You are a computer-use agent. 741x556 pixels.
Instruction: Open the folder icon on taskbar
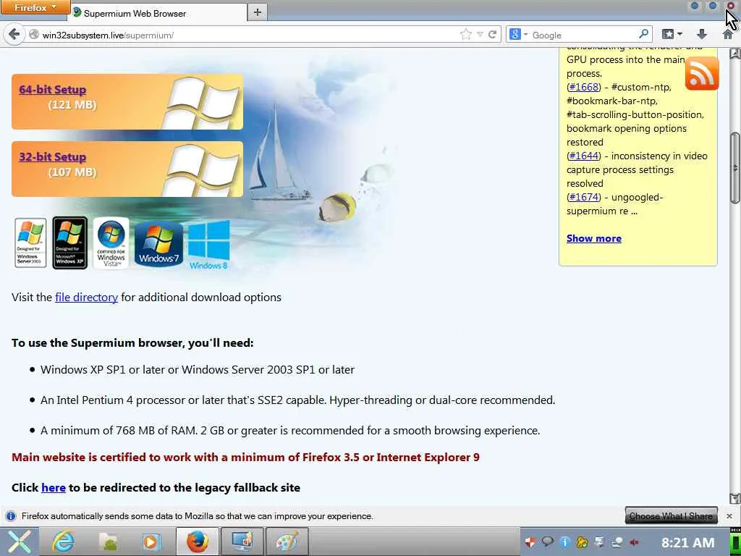click(x=107, y=542)
